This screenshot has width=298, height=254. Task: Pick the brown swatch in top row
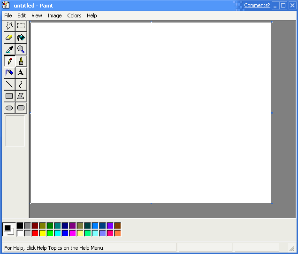click(x=118, y=226)
